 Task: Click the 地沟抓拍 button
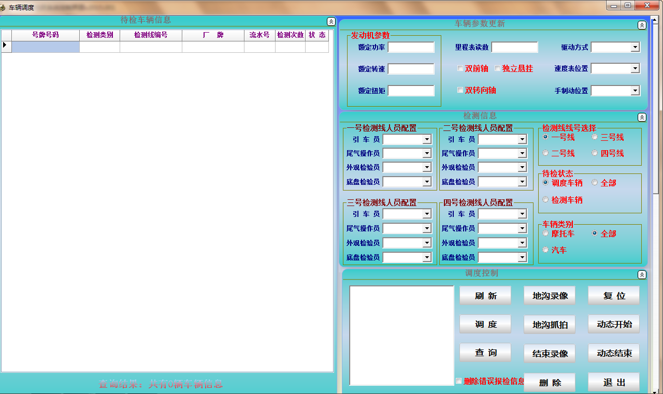[x=550, y=325]
